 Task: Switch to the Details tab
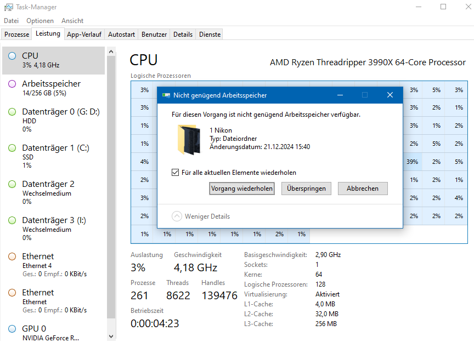click(x=183, y=35)
